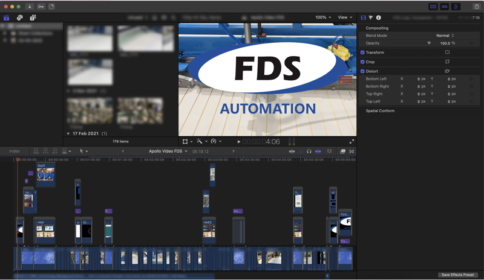484x280 pixels.
Task: Toggle the timeline layout button in toolbar
Action: (445, 7)
